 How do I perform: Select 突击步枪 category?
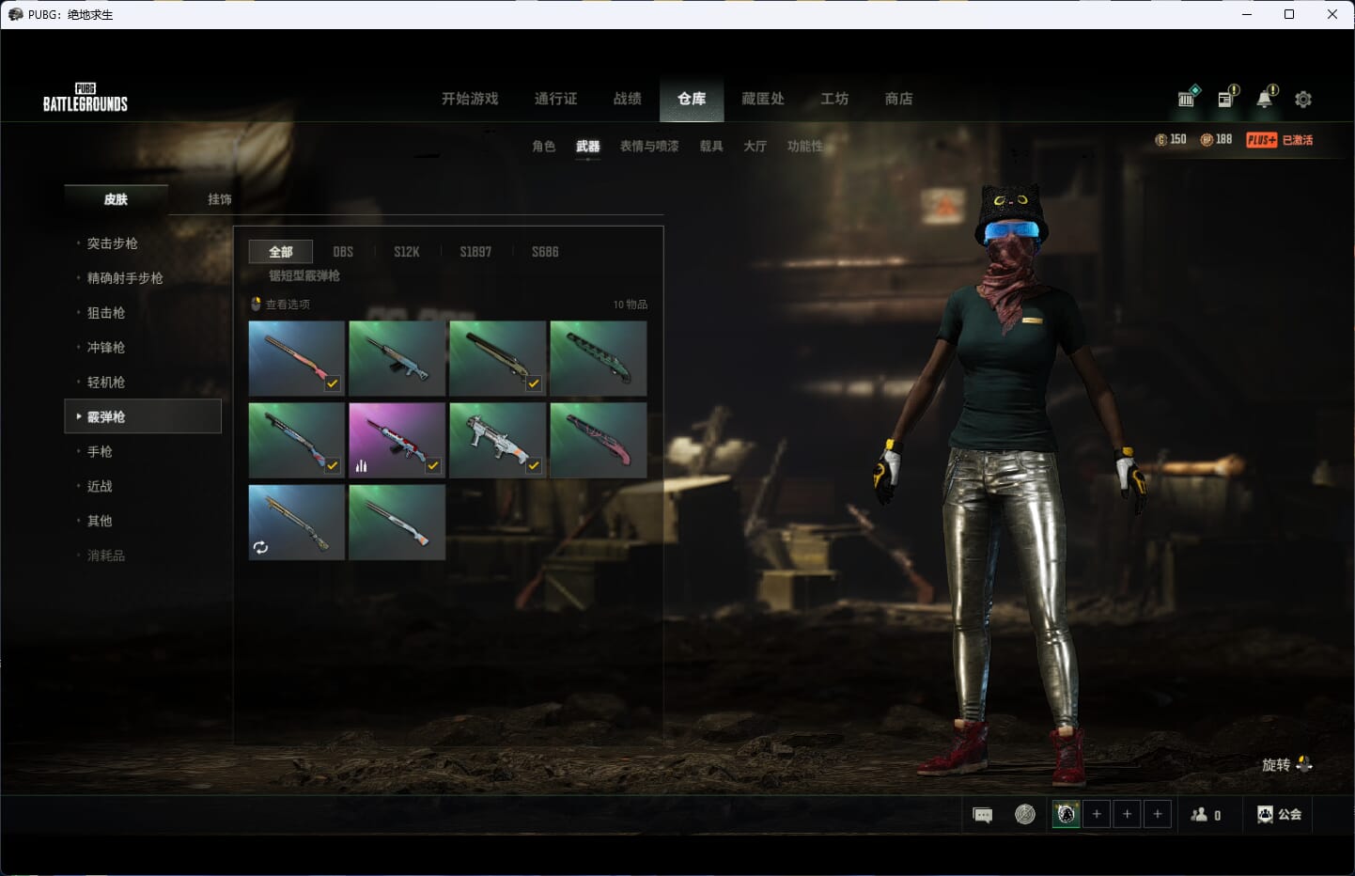point(113,243)
